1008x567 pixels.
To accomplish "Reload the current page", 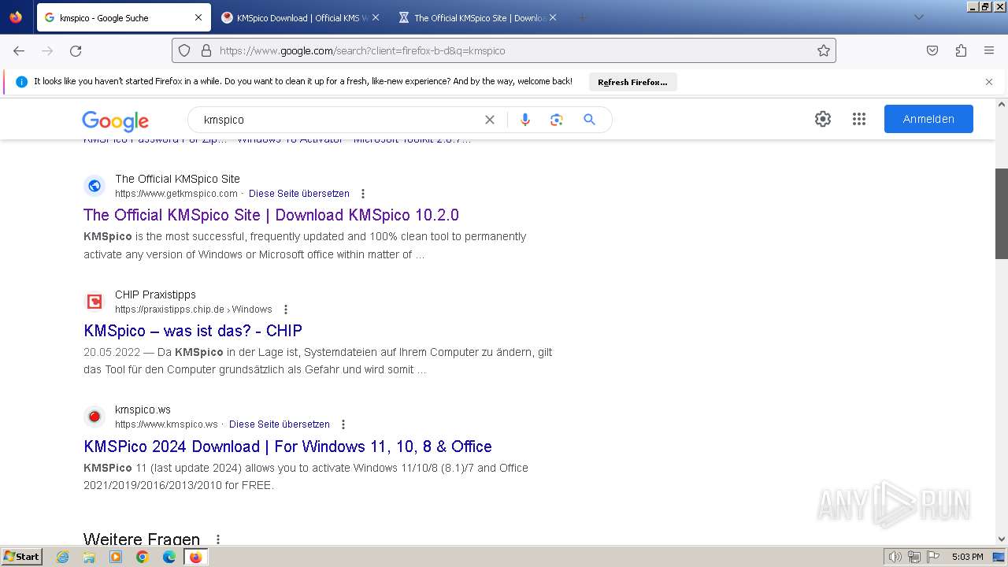I will pyautogui.click(x=76, y=50).
